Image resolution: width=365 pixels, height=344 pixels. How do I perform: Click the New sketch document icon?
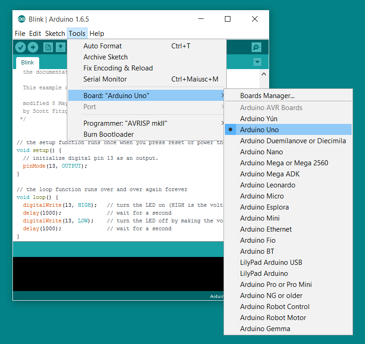click(48, 47)
